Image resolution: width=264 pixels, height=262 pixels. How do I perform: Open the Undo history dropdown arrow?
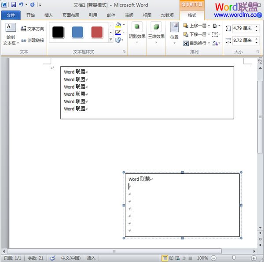26,4
